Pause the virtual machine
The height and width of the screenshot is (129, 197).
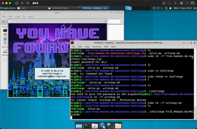click(x=22, y=3)
